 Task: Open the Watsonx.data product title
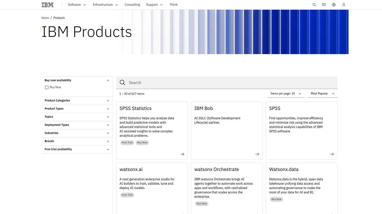(284, 169)
